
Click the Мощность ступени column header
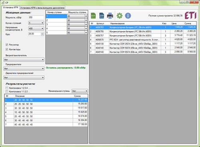pyautogui.click(x=77, y=12)
